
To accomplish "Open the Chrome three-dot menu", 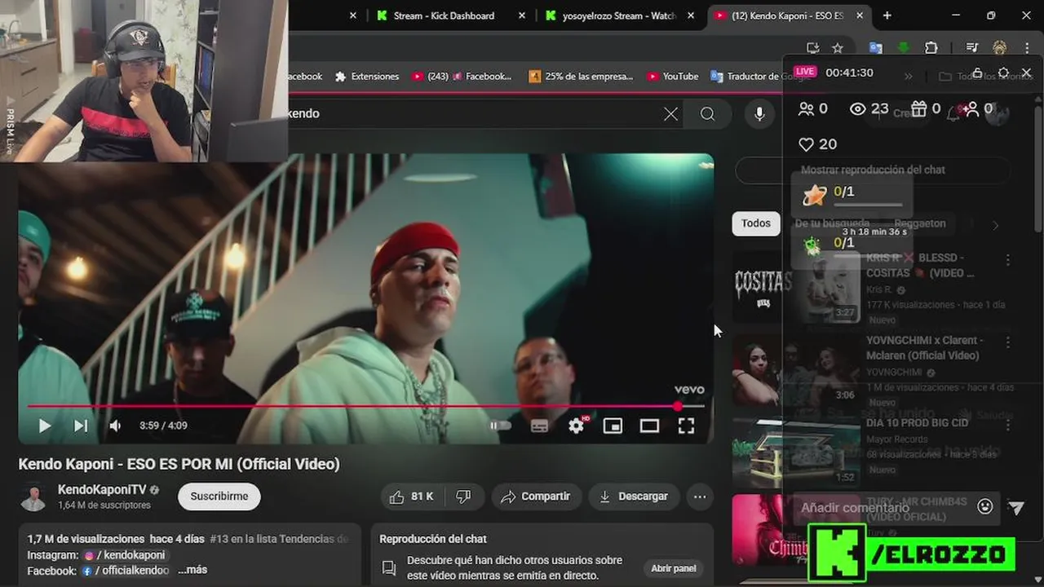I will click(1026, 48).
